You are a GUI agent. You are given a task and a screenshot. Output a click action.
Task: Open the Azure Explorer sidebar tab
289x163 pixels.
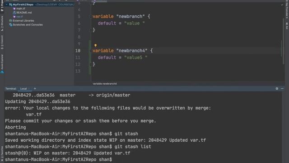click(2, 62)
